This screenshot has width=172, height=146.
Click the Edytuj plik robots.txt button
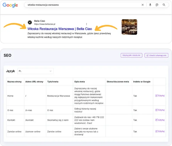(x=131, y=55)
